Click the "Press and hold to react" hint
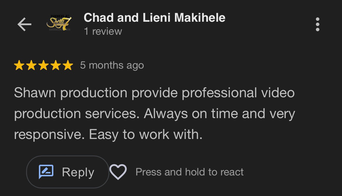The image size is (342, 196). (189, 172)
